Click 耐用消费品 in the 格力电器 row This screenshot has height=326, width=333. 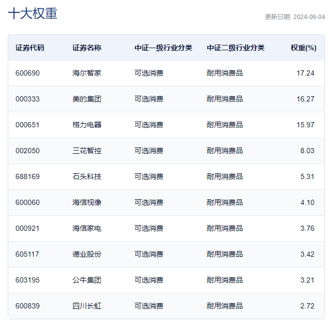coord(225,125)
